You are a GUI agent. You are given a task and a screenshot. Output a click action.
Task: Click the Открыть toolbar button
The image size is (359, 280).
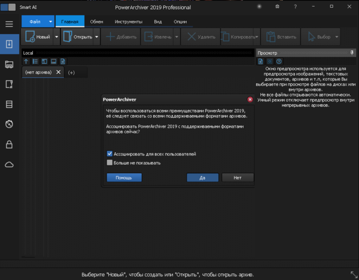click(x=77, y=37)
